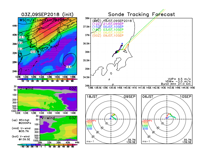Viewport: 205px width, 158px height.
Task: Click the "45" ring label in 06JST hodograph
Action: pyautogui.click(x=153, y=132)
